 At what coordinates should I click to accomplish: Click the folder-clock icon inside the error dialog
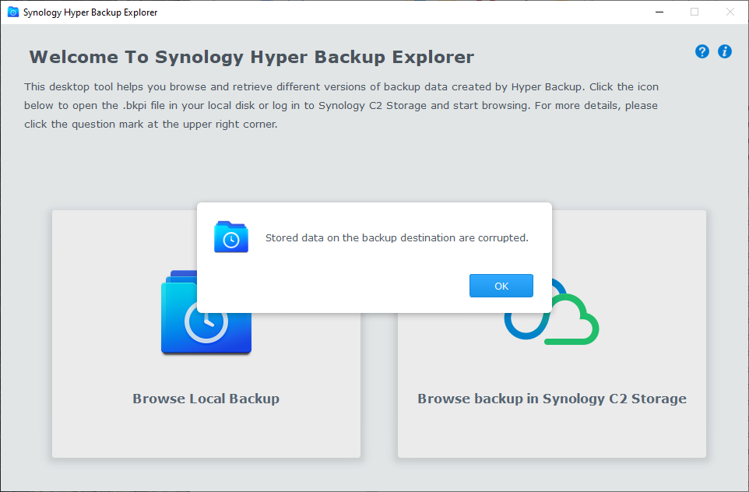231,237
